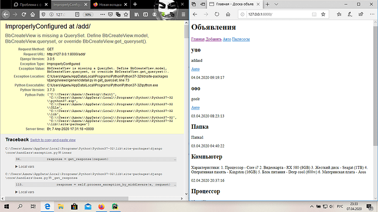This screenshot has height=212, width=378.
Task: Open the 'Авто' link in navigation row
Action: [x=227, y=39]
